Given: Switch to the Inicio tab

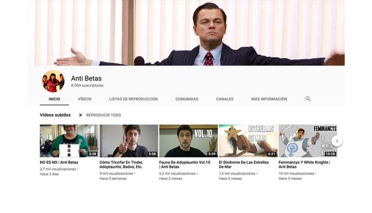Looking at the screenshot, I should point(54,99).
